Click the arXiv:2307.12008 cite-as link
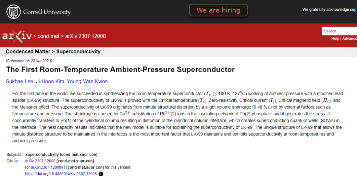Screen dimensions: 357x178 (x=40, y=161)
